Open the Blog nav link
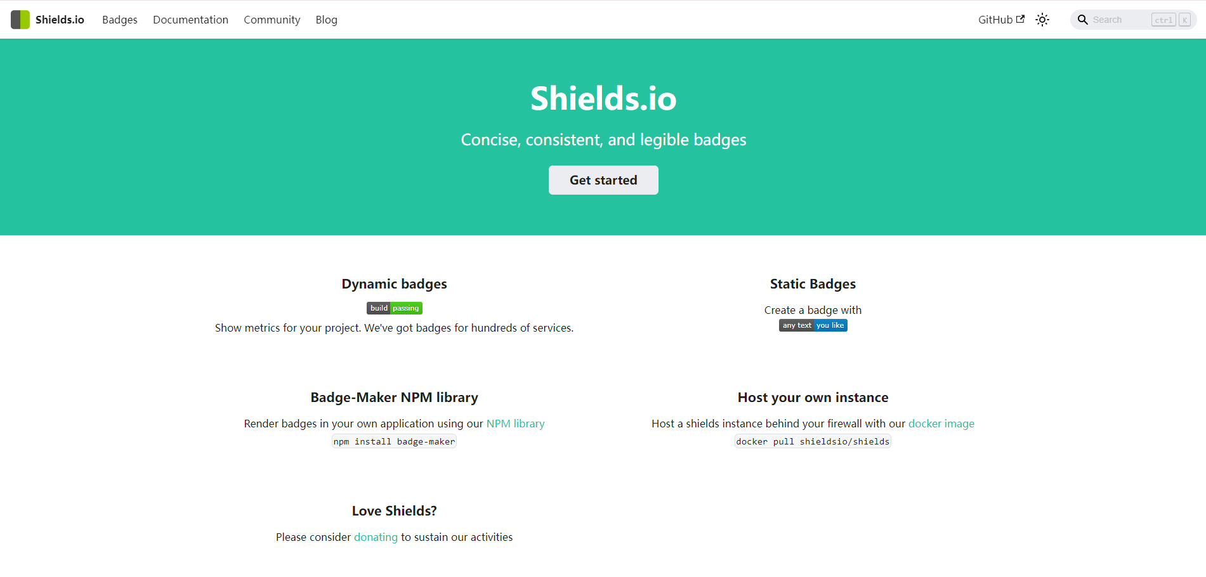The image size is (1206, 577). [x=326, y=20]
